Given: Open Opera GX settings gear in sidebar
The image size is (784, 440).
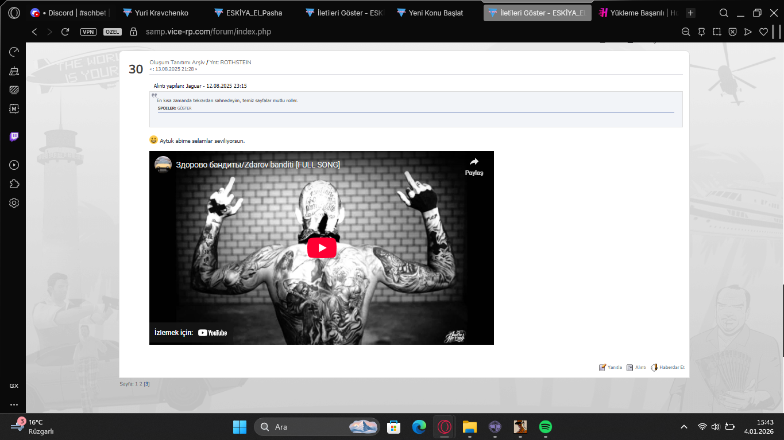Looking at the screenshot, I should coord(14,203).
